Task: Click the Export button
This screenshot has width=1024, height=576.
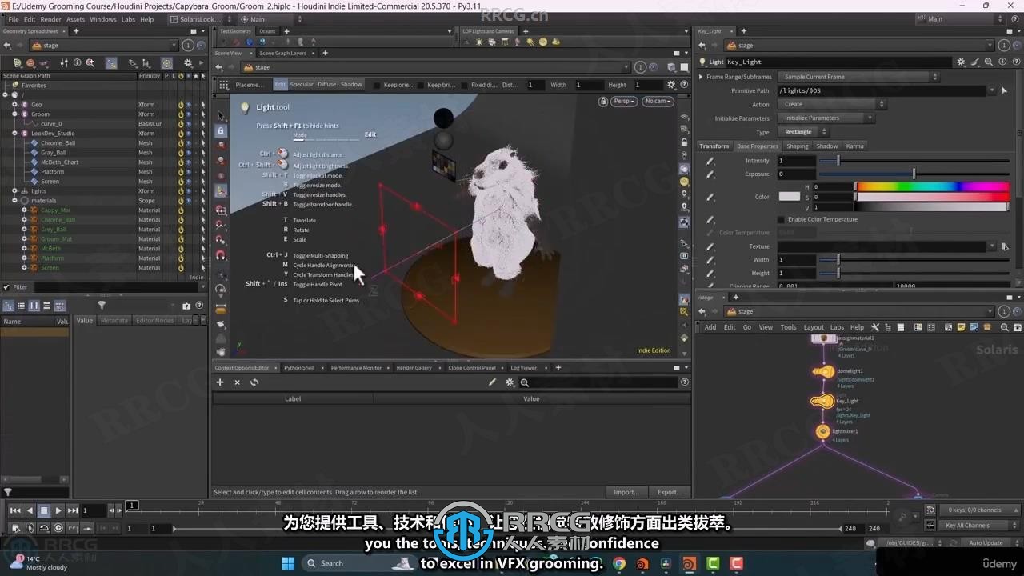Action: 669,492
